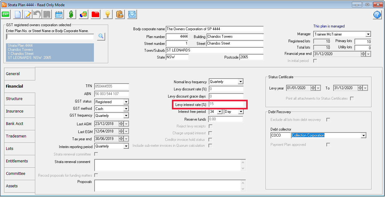385x197 pixels.
Task: Toggle Charge unpaid interest checkbox
Action: [x=211, y=133]
